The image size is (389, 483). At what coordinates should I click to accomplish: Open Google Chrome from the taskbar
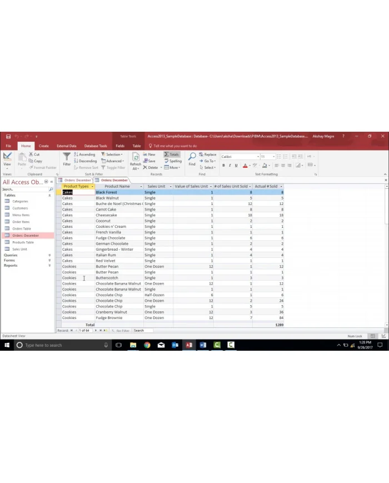tap(147, 345)
